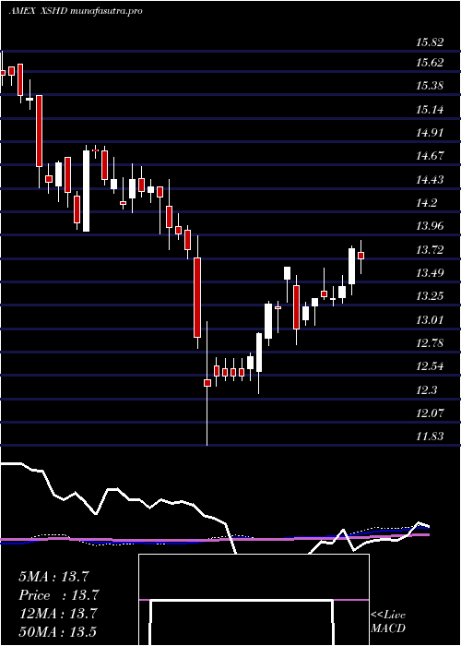Screen dimensions: 461x646
Task: Click the 12.07 price axis label
Action: click(x=430, y=413)
